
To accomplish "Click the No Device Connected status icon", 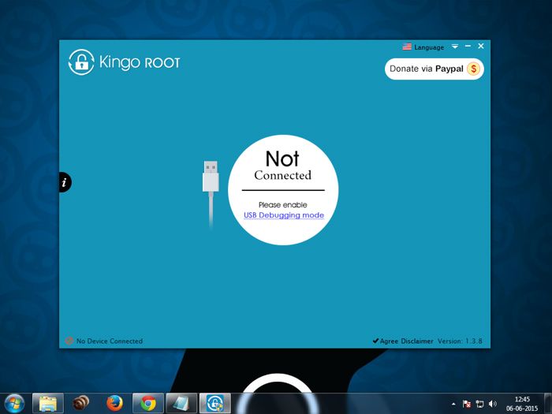I will click(x=69, y=341).
